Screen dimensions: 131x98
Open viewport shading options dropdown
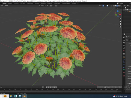pos(121,6)
